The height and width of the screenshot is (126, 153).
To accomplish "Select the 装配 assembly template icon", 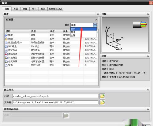I will click(6, 39).
